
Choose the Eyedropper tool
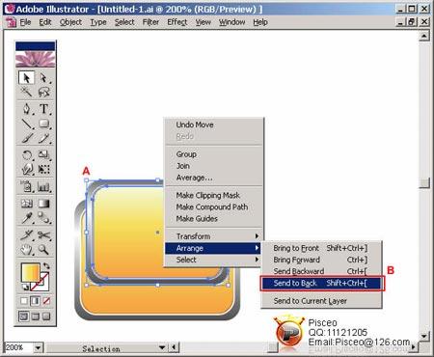[27, 218]
